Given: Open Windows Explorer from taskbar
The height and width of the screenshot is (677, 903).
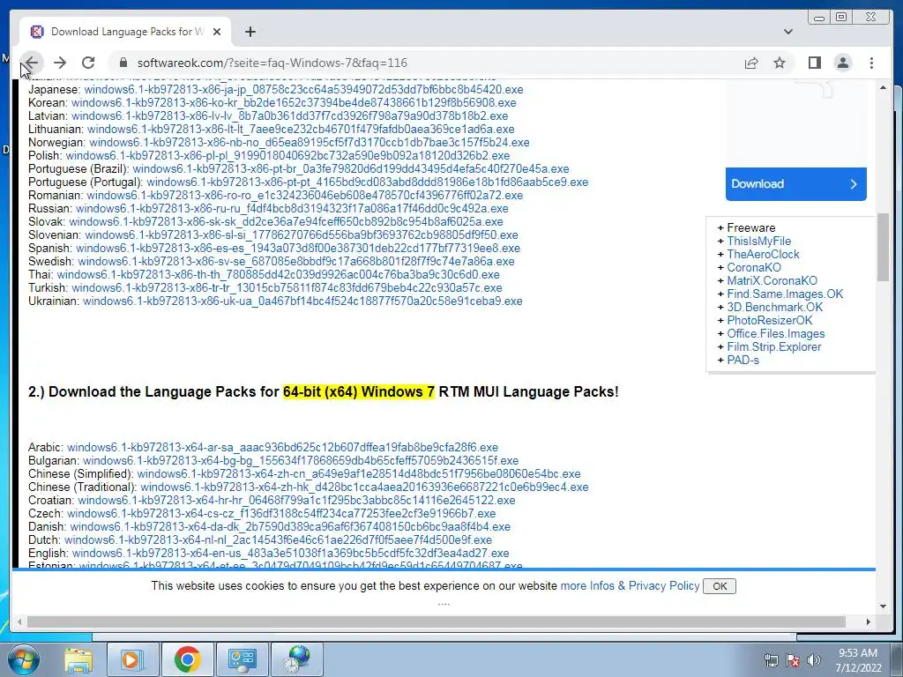Looking at the screenshot, I should (x=78, y=659).
